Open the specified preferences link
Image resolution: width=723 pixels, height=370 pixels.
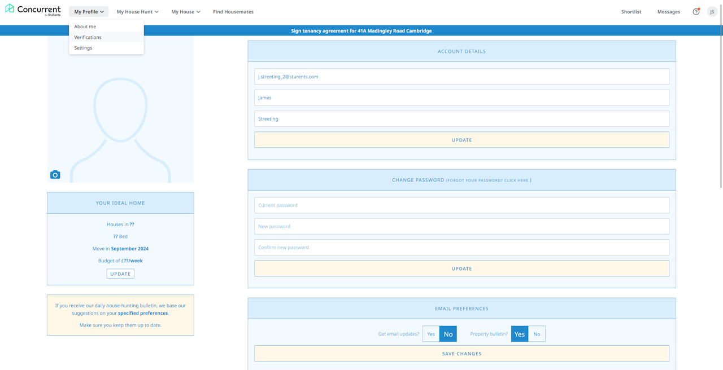[143, 313]
